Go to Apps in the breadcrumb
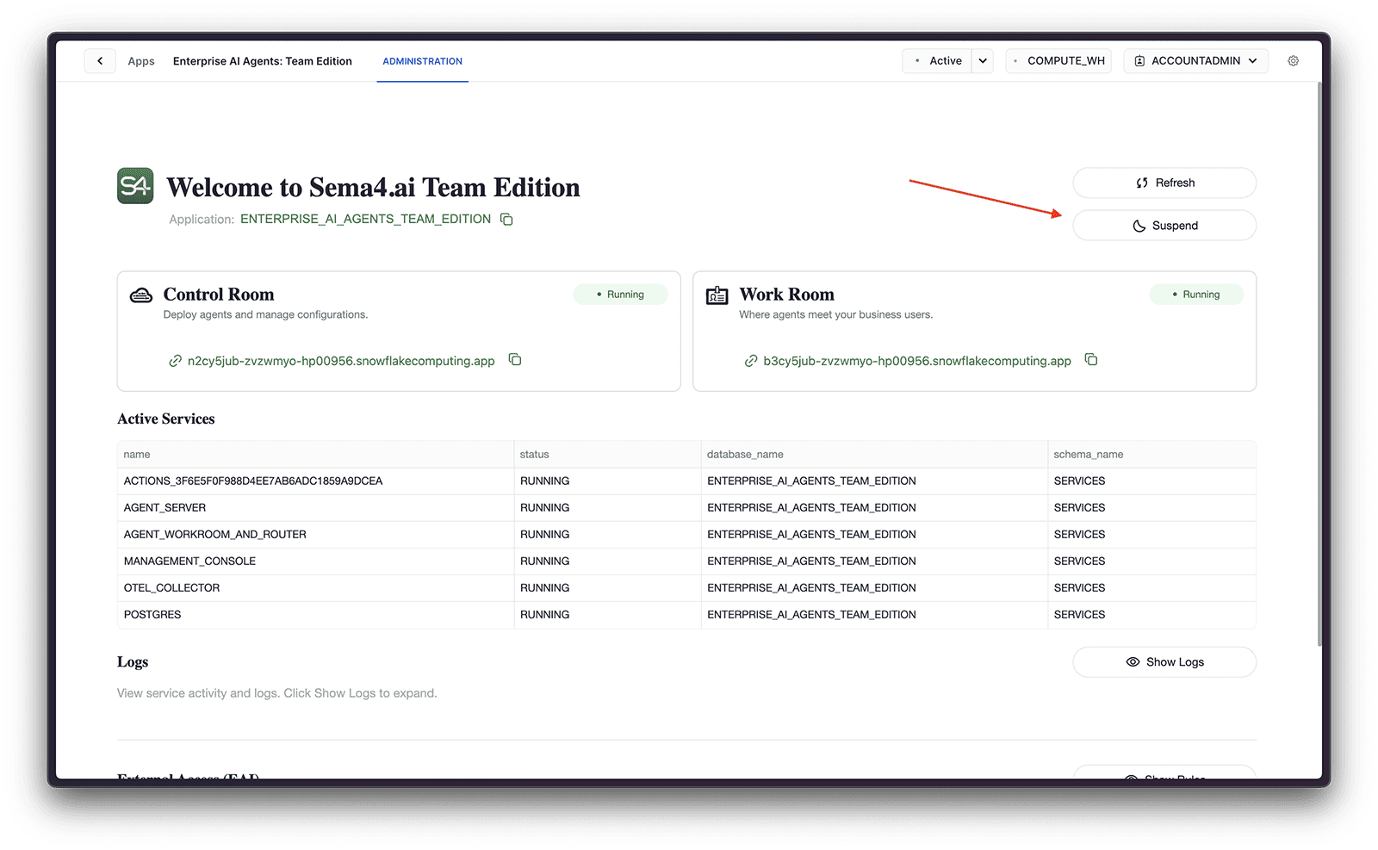1378x850 pixels. [x=141, y=61]
